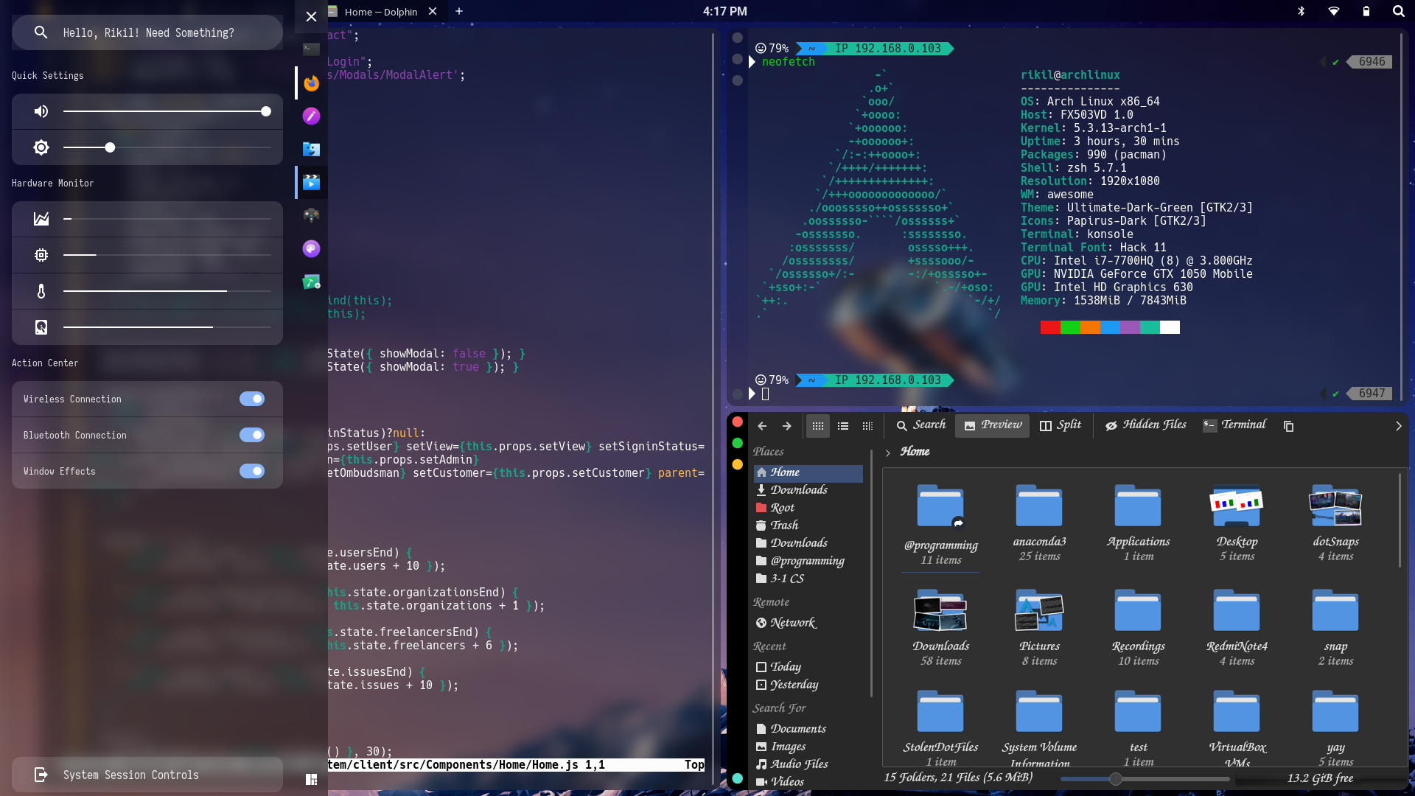
Task: Switch Dolphin to compact list view
Action: tap(843, 426)
